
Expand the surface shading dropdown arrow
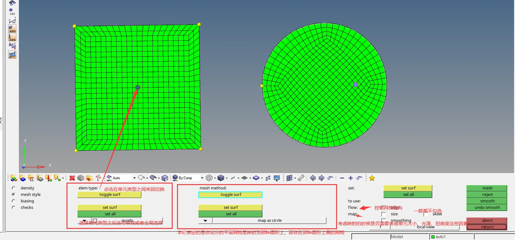(x=159, y=178)
